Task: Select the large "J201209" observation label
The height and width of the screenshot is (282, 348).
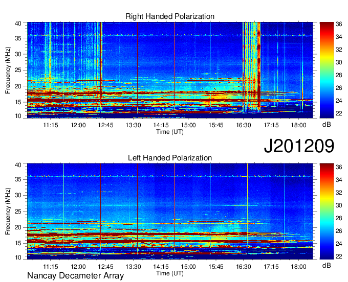Action: pos(299,146)
